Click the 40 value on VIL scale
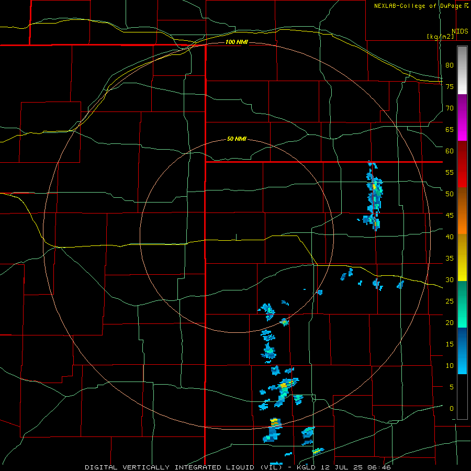This screenshot has width=471, height=471. coord(450,237)
